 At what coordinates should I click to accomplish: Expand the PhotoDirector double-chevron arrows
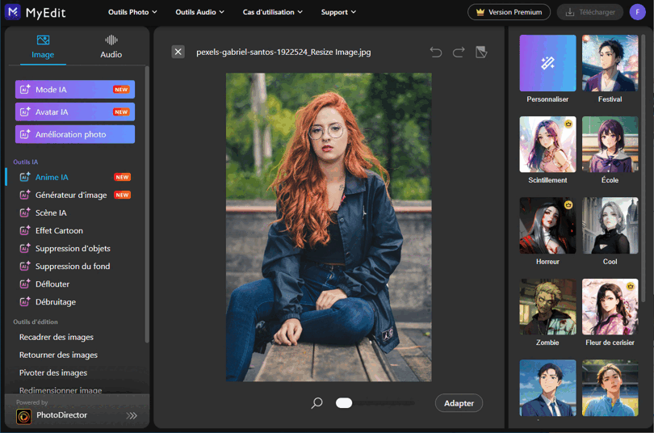click(x=132, y=415)
